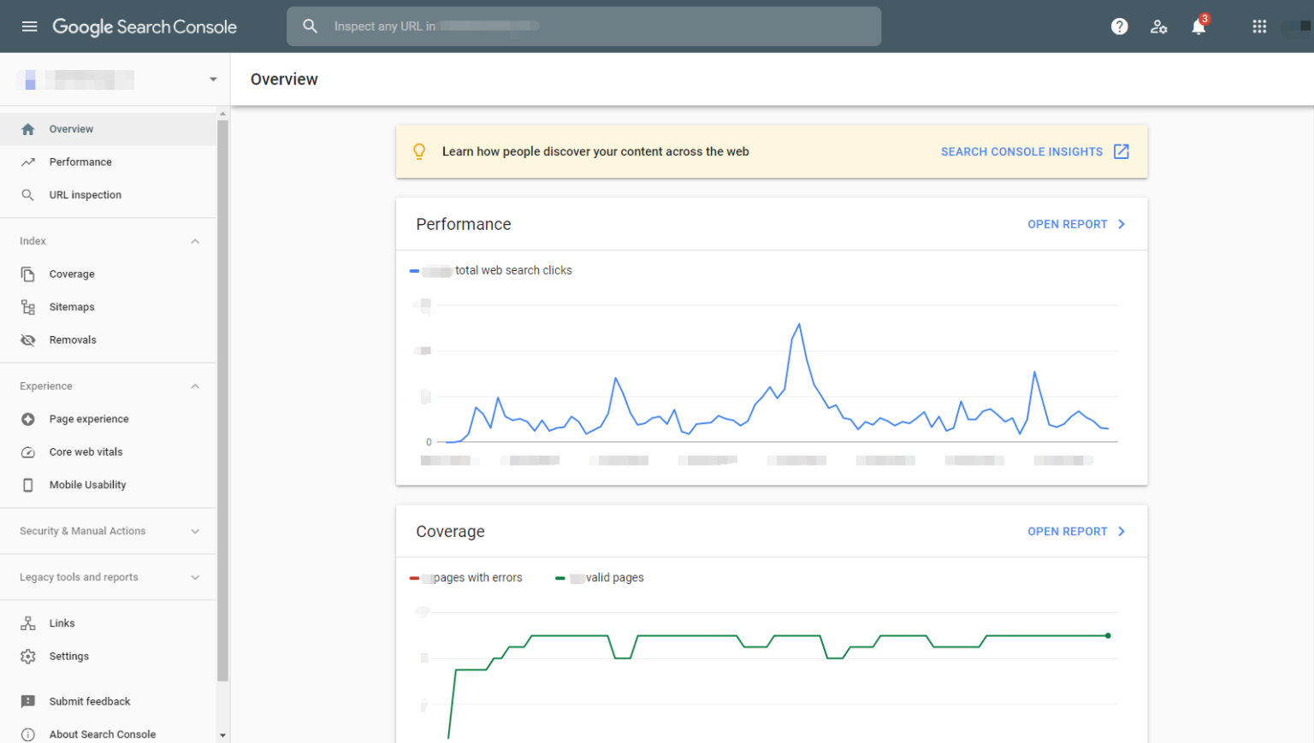Viewport: 1314px width, 743px height.
Task: Expand Legacy tools and reports
Action: click(x=195, y=577)
